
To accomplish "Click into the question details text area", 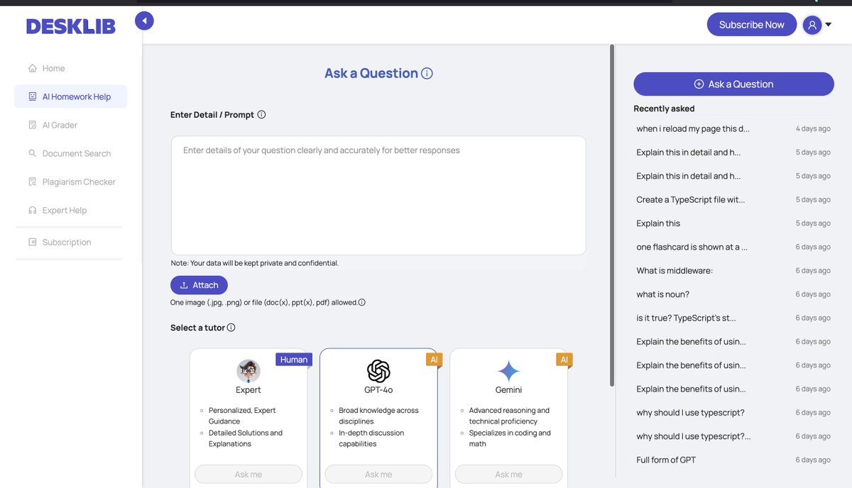I will point(378,196).
